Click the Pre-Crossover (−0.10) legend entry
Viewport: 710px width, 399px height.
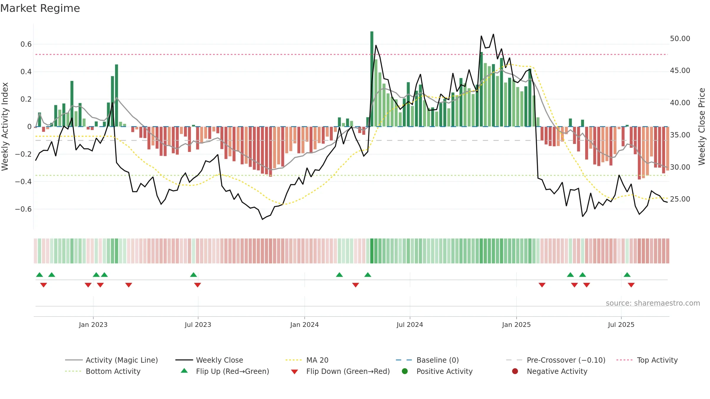(x=556, y=360)
